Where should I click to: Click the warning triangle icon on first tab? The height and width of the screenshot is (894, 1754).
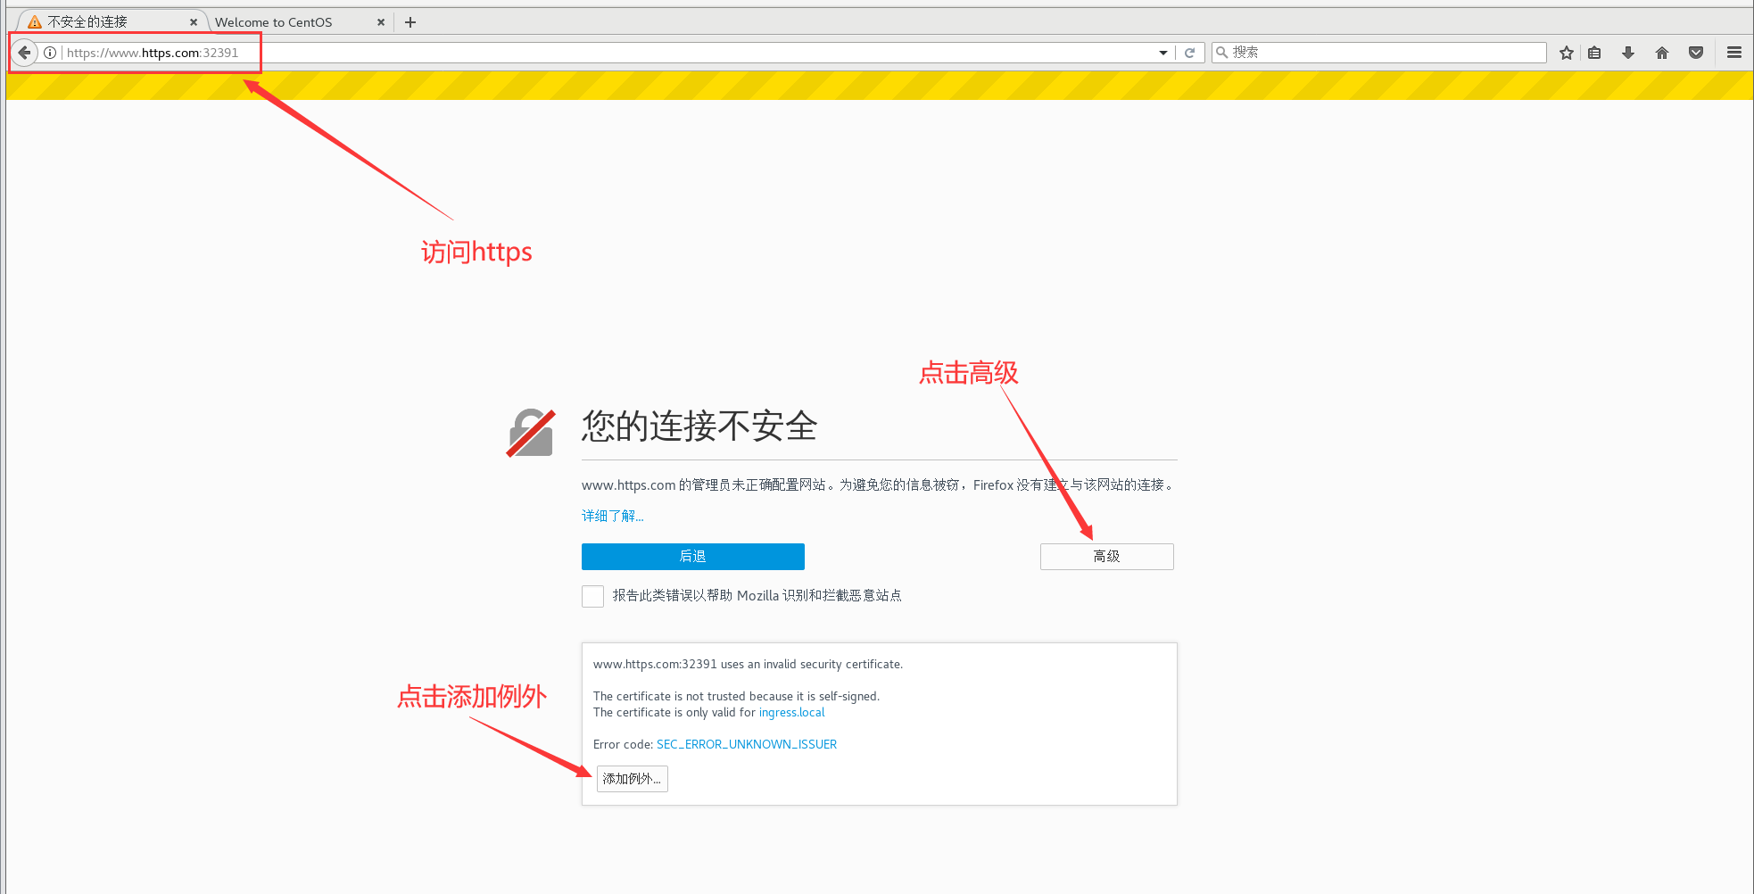pyautogui.click(x=35, y=22)
